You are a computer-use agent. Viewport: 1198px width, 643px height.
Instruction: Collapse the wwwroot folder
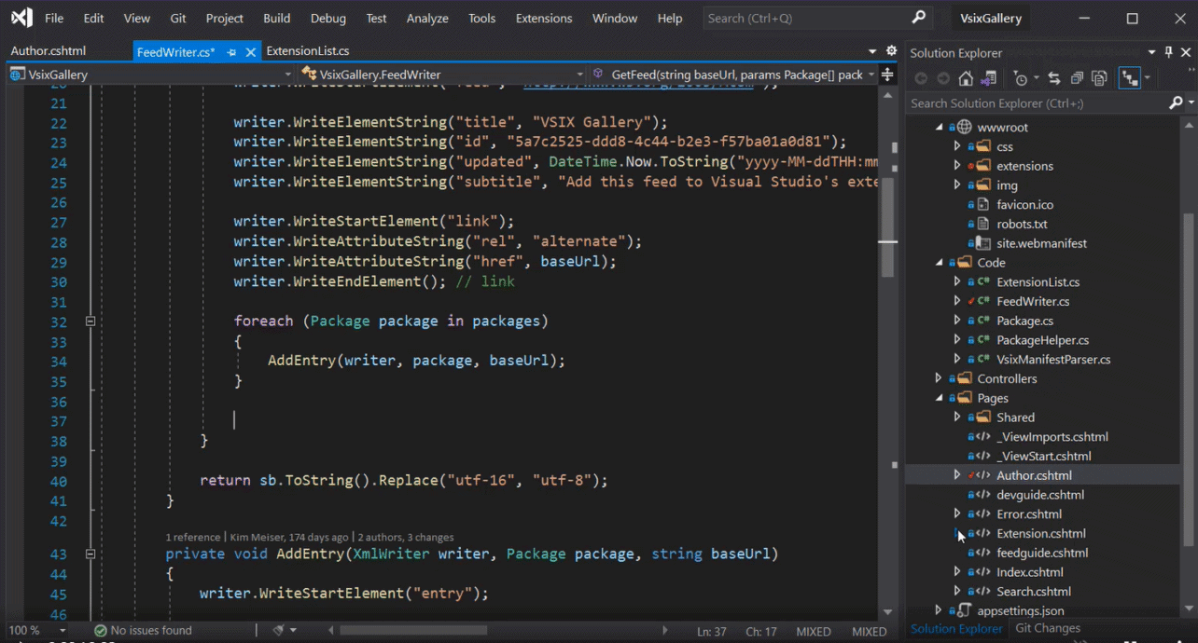click(940, 127)
